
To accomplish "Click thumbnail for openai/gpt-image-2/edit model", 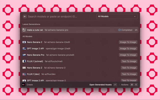I will tap(24, 48).
